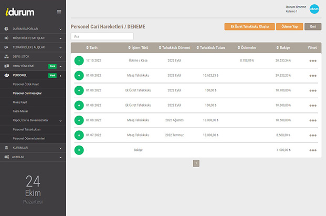This screenshot has height=216, width=326.
Task: Sort the table by Tarih column
Action: coord(92,48)
